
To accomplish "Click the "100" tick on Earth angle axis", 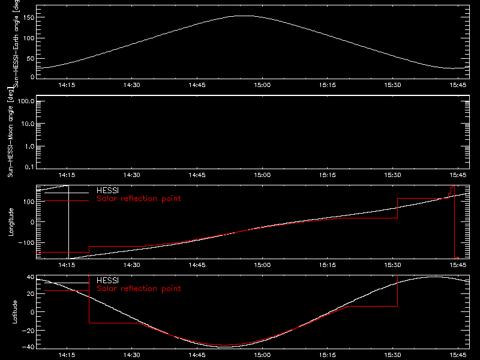I will point(29,38).
